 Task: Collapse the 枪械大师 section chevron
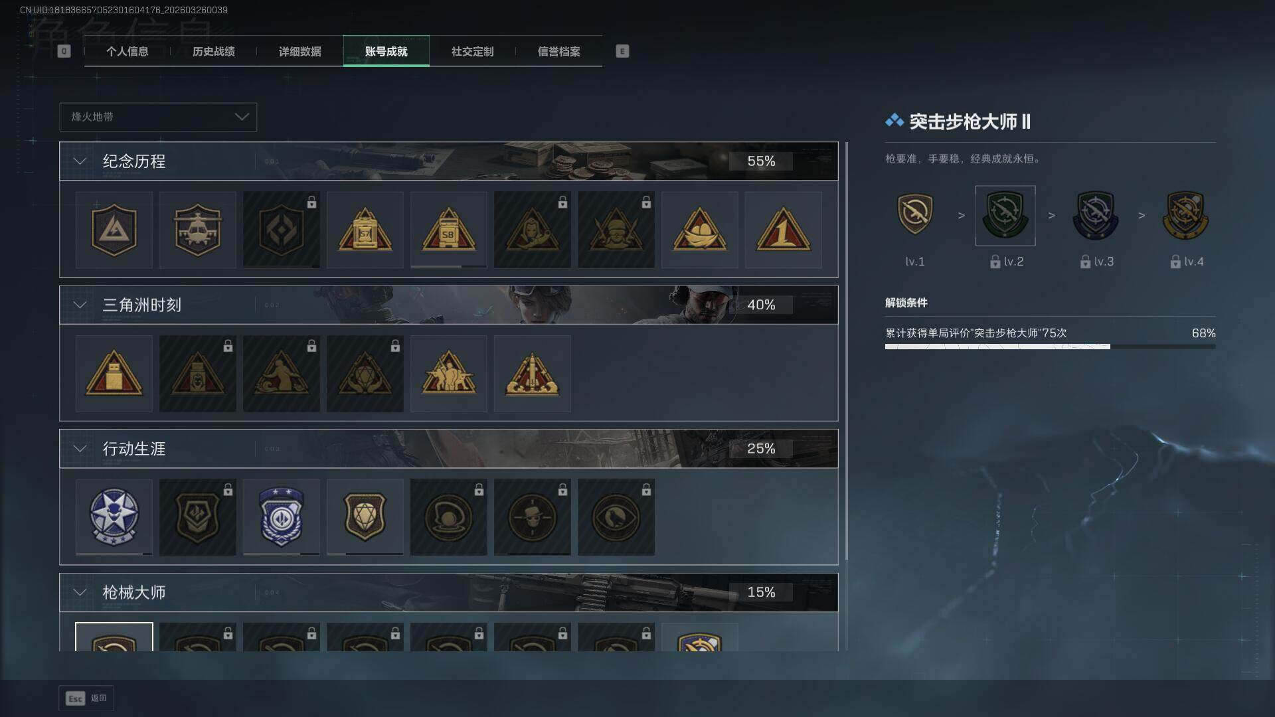pos(80,592)
